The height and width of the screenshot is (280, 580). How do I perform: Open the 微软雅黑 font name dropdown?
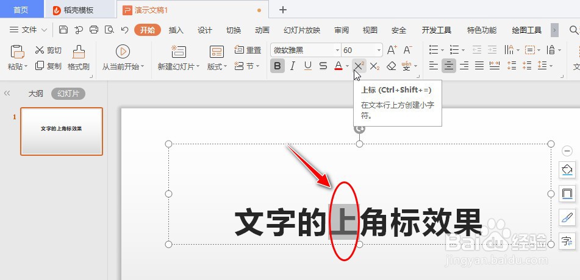point(337,51)
